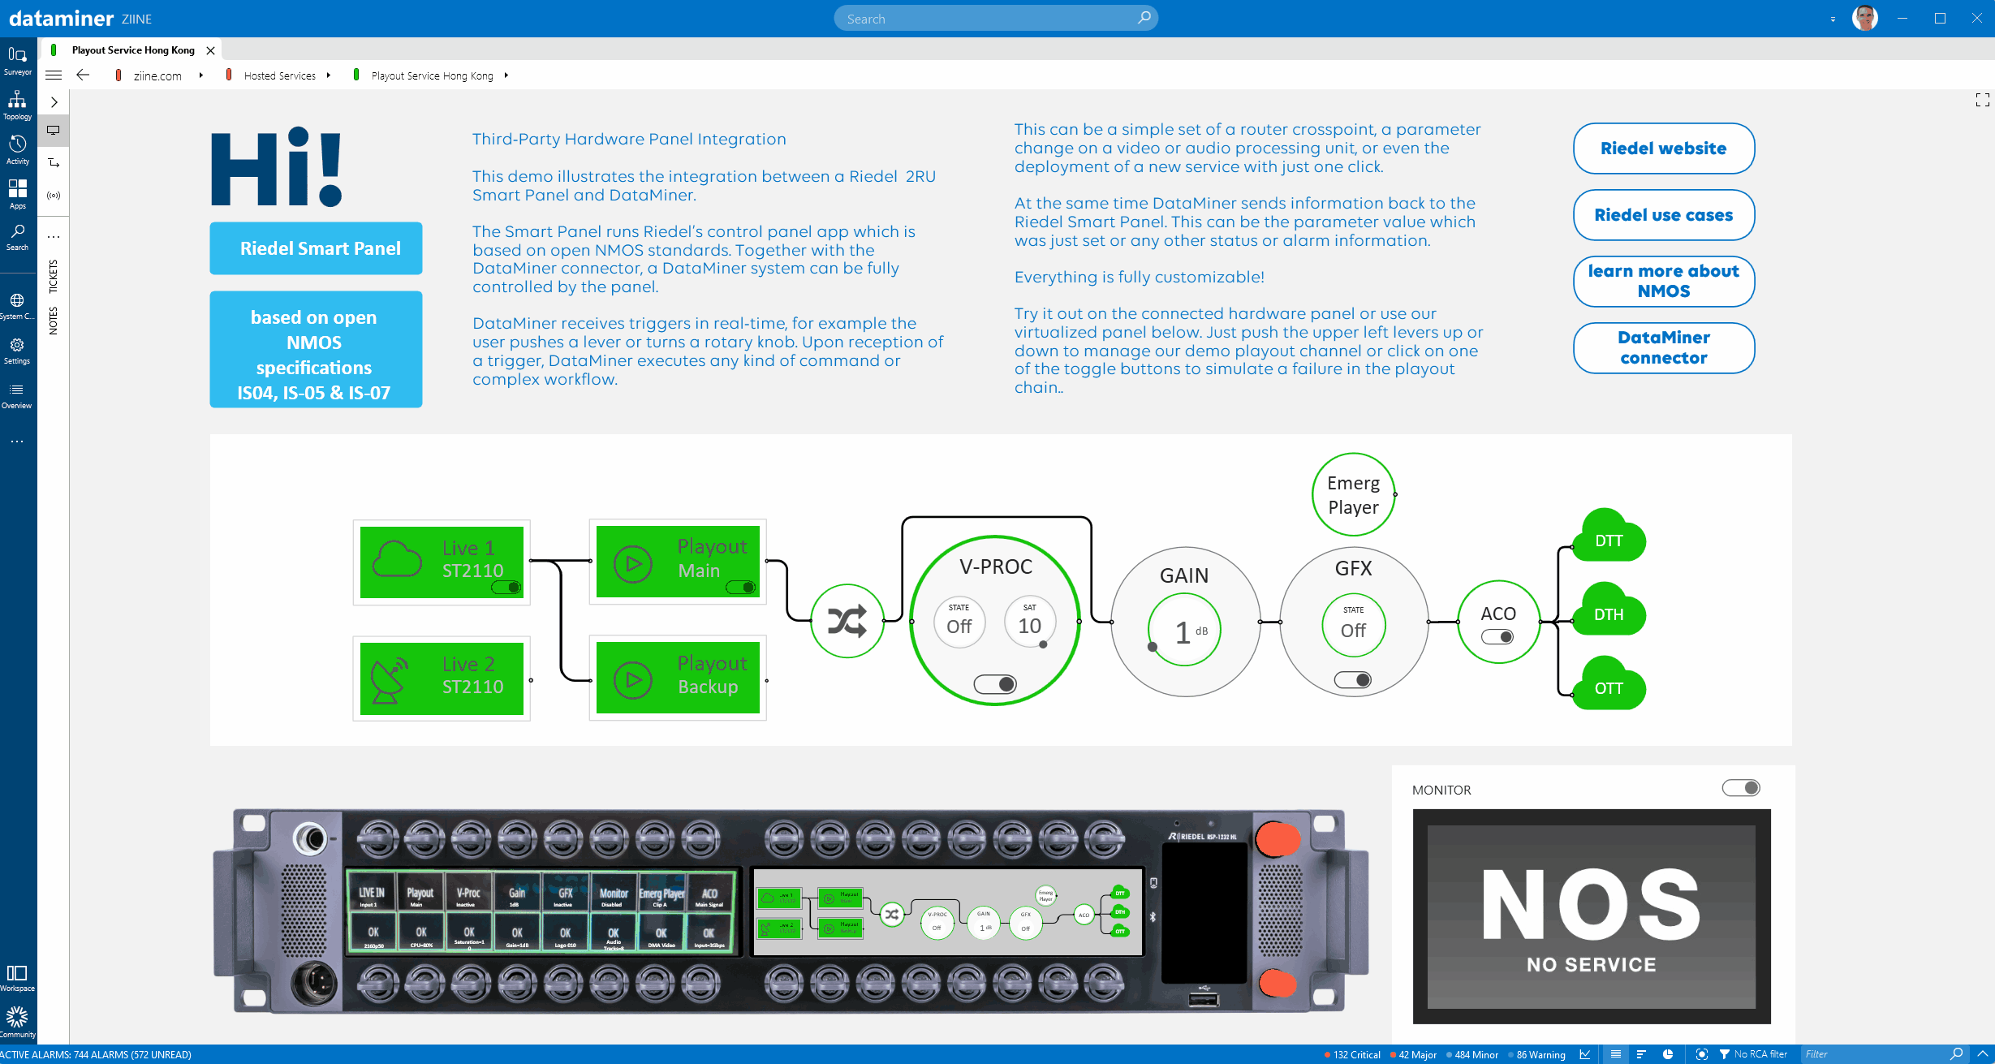
Task: Click the NMOS specifications blue box
Action: click(x=316, y=350)
